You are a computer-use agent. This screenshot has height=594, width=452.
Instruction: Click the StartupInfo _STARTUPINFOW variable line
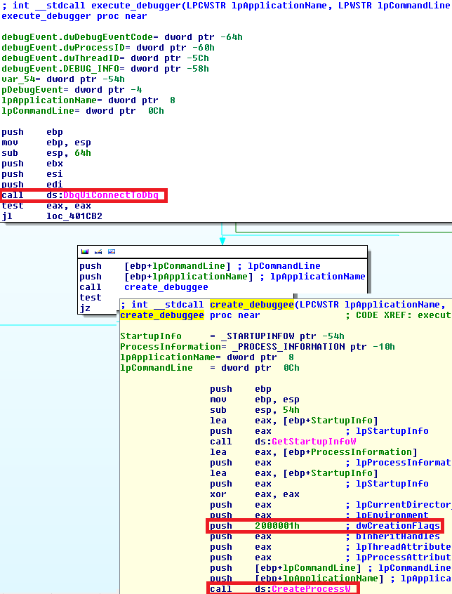232,336
